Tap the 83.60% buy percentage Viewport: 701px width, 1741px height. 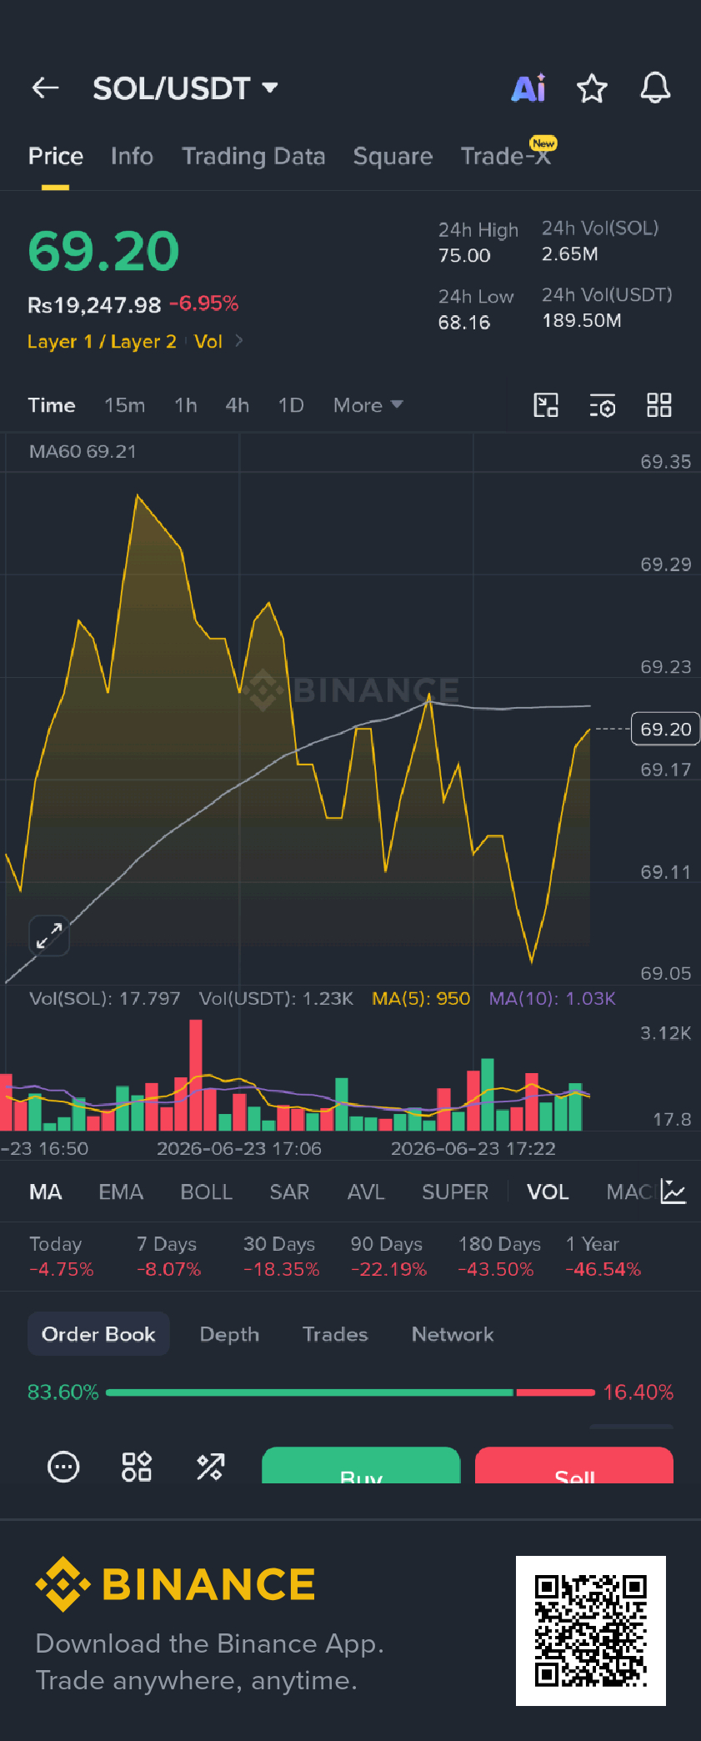pos(63,1392)
